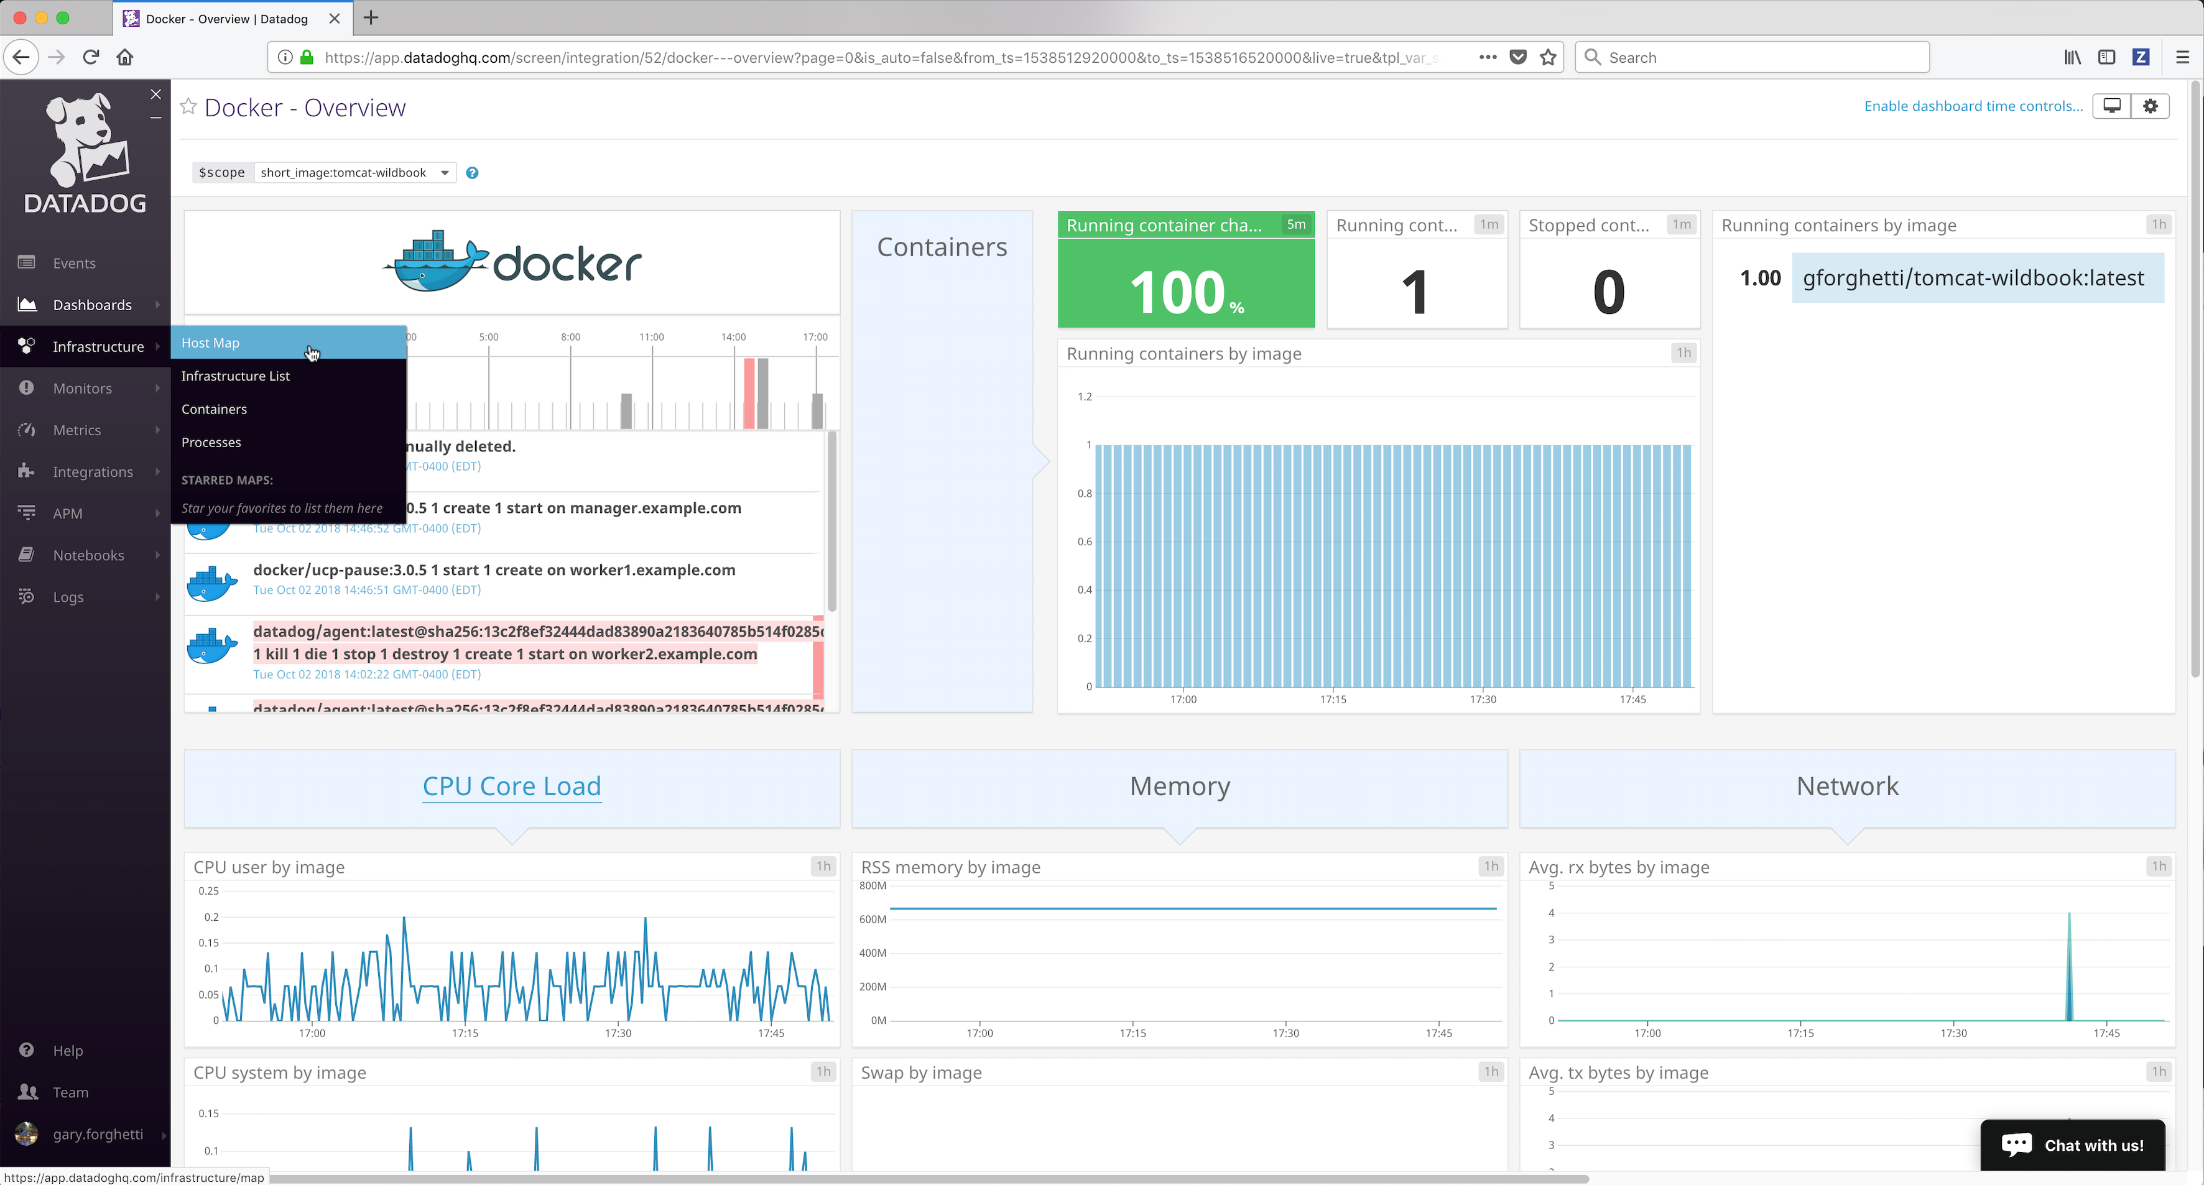Expand the Notebooks submenu arrow

[159, 555]
